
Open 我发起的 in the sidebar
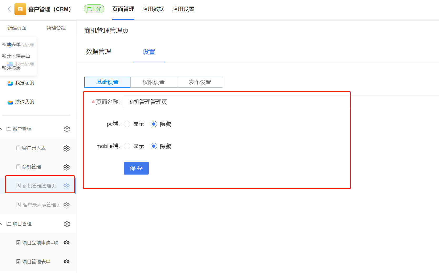click(x=25, y=83)
